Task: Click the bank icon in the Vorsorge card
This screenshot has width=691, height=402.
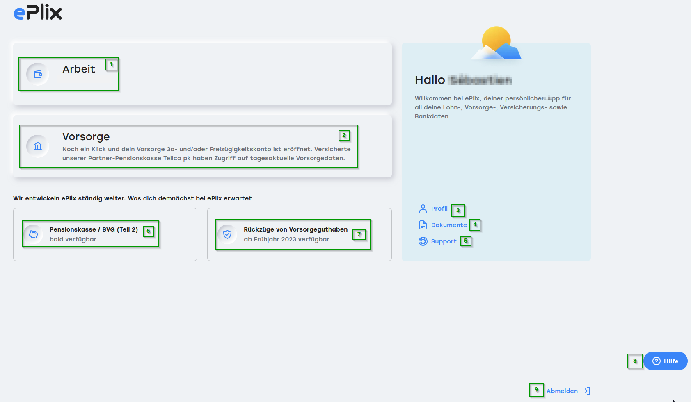Action: pyautogui.click(x=37, y=146)
